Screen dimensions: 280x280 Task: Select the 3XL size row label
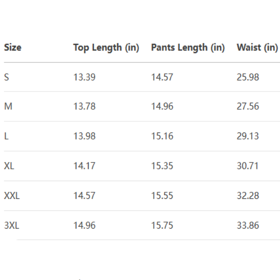pyautogui.click(x=12, y=225)
